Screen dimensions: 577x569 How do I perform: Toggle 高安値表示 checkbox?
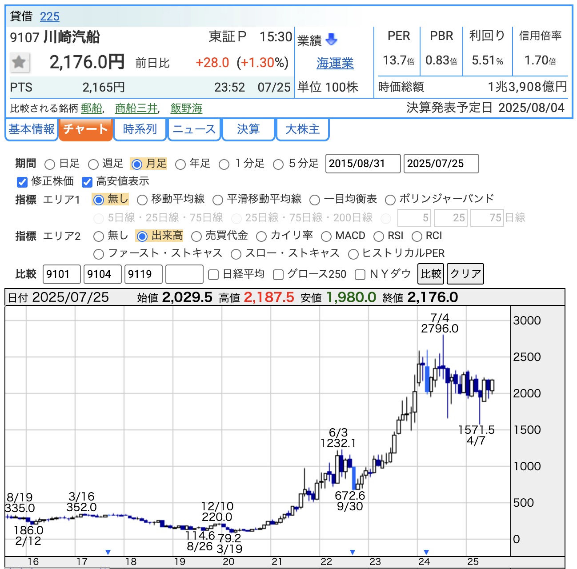(87, 182)
